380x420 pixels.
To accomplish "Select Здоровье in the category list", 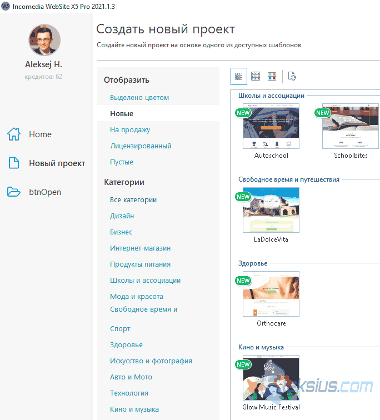I will tap(127, 345).
